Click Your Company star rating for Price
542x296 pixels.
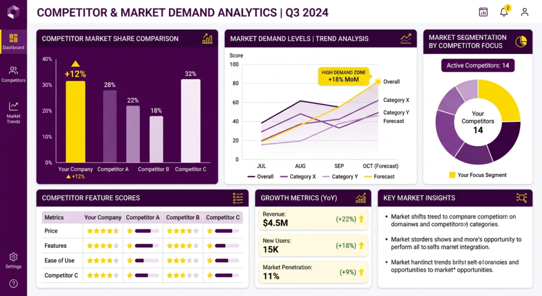point(103,231)
